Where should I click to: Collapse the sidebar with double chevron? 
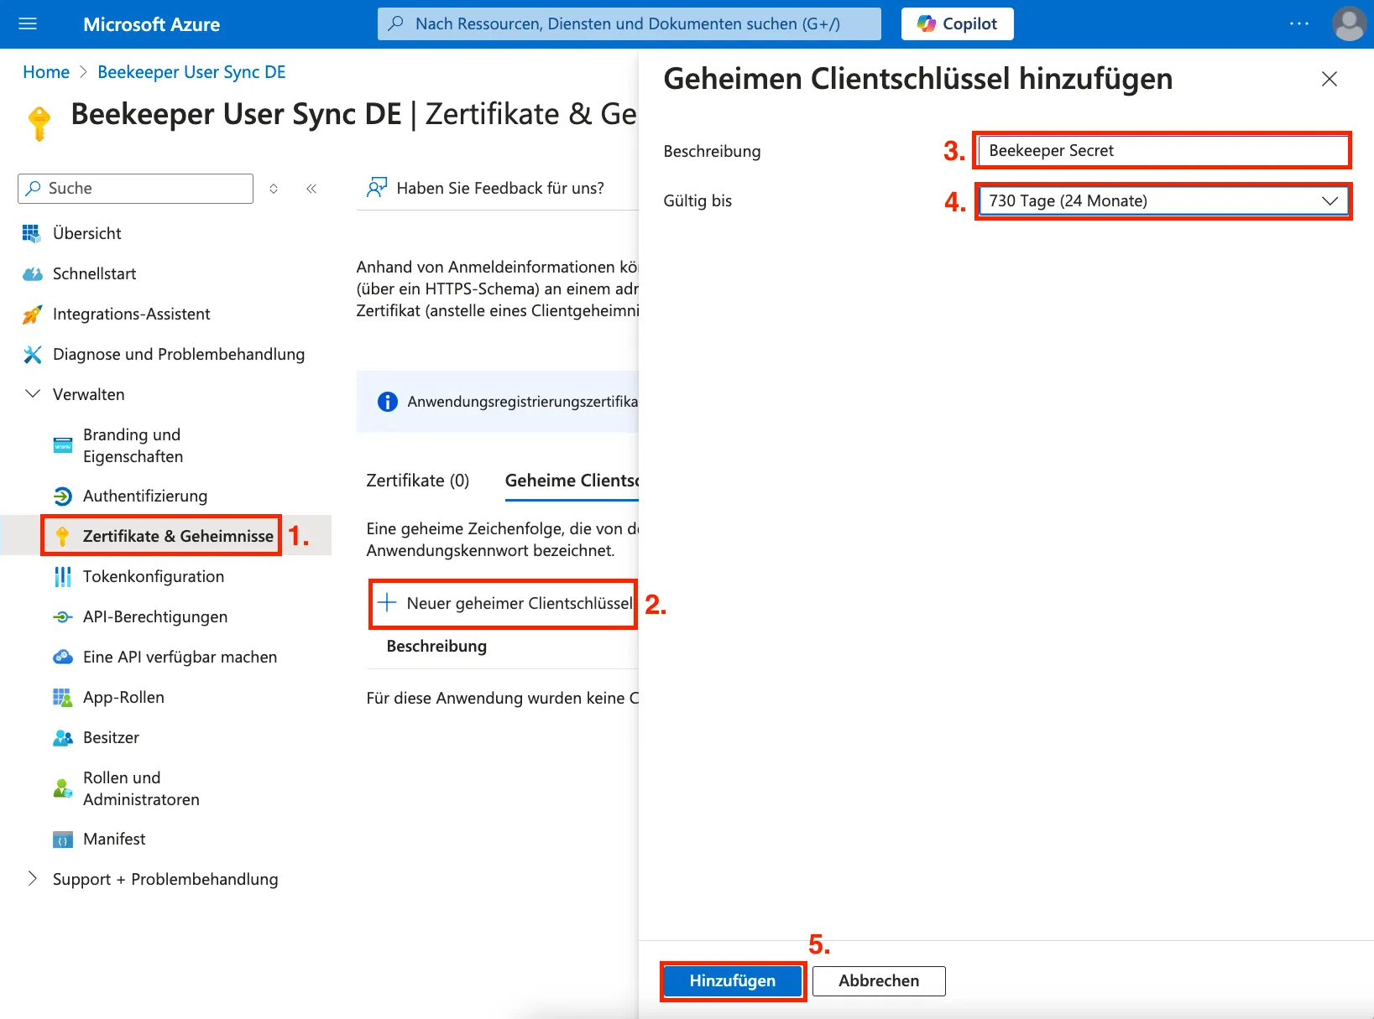[311, 189]
